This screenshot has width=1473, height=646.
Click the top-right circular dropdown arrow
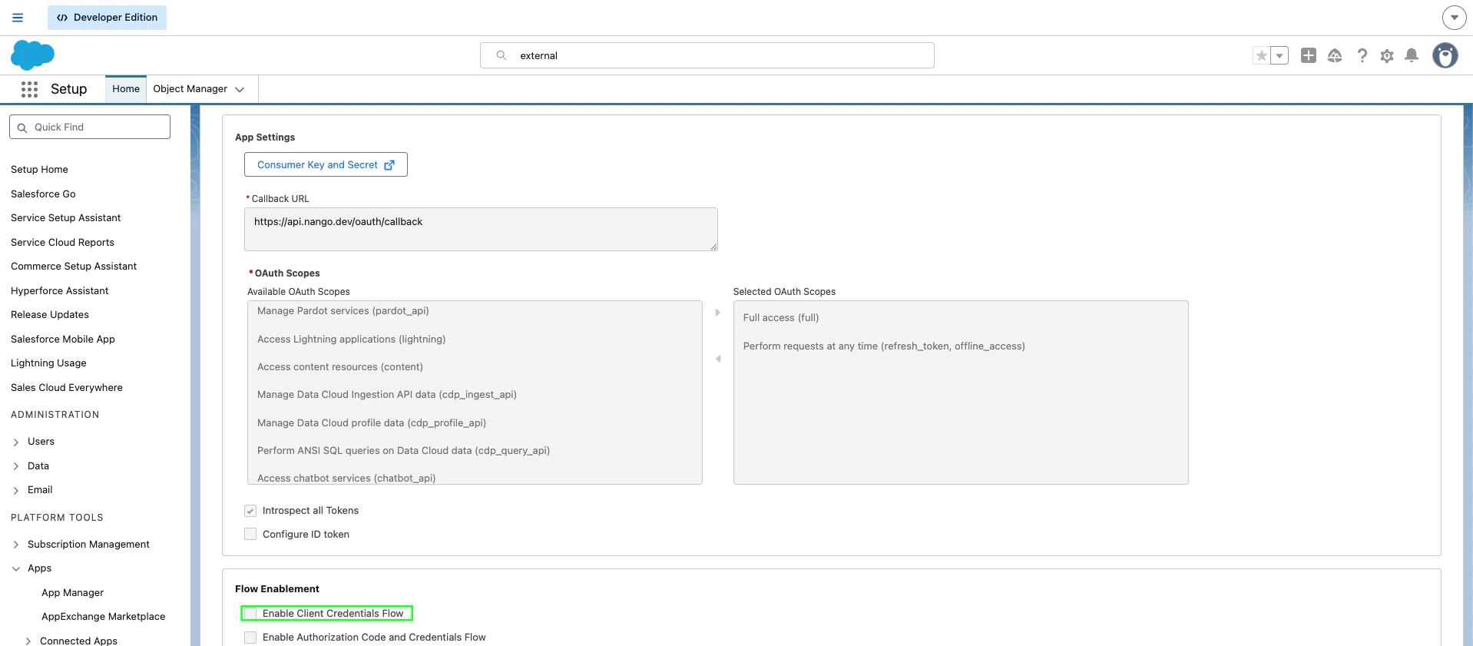pos(1454,17)
